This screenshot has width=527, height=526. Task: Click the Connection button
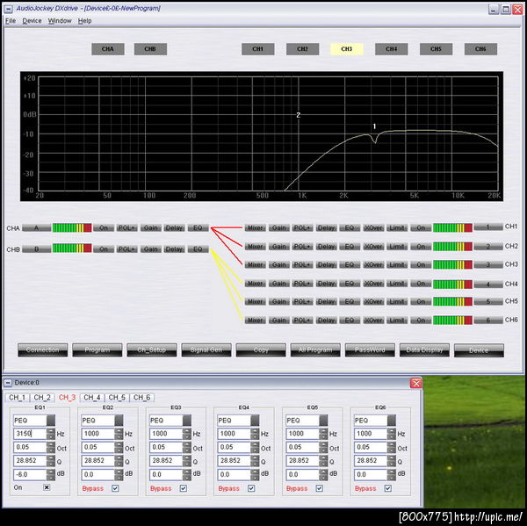click(x=42, y=350)
